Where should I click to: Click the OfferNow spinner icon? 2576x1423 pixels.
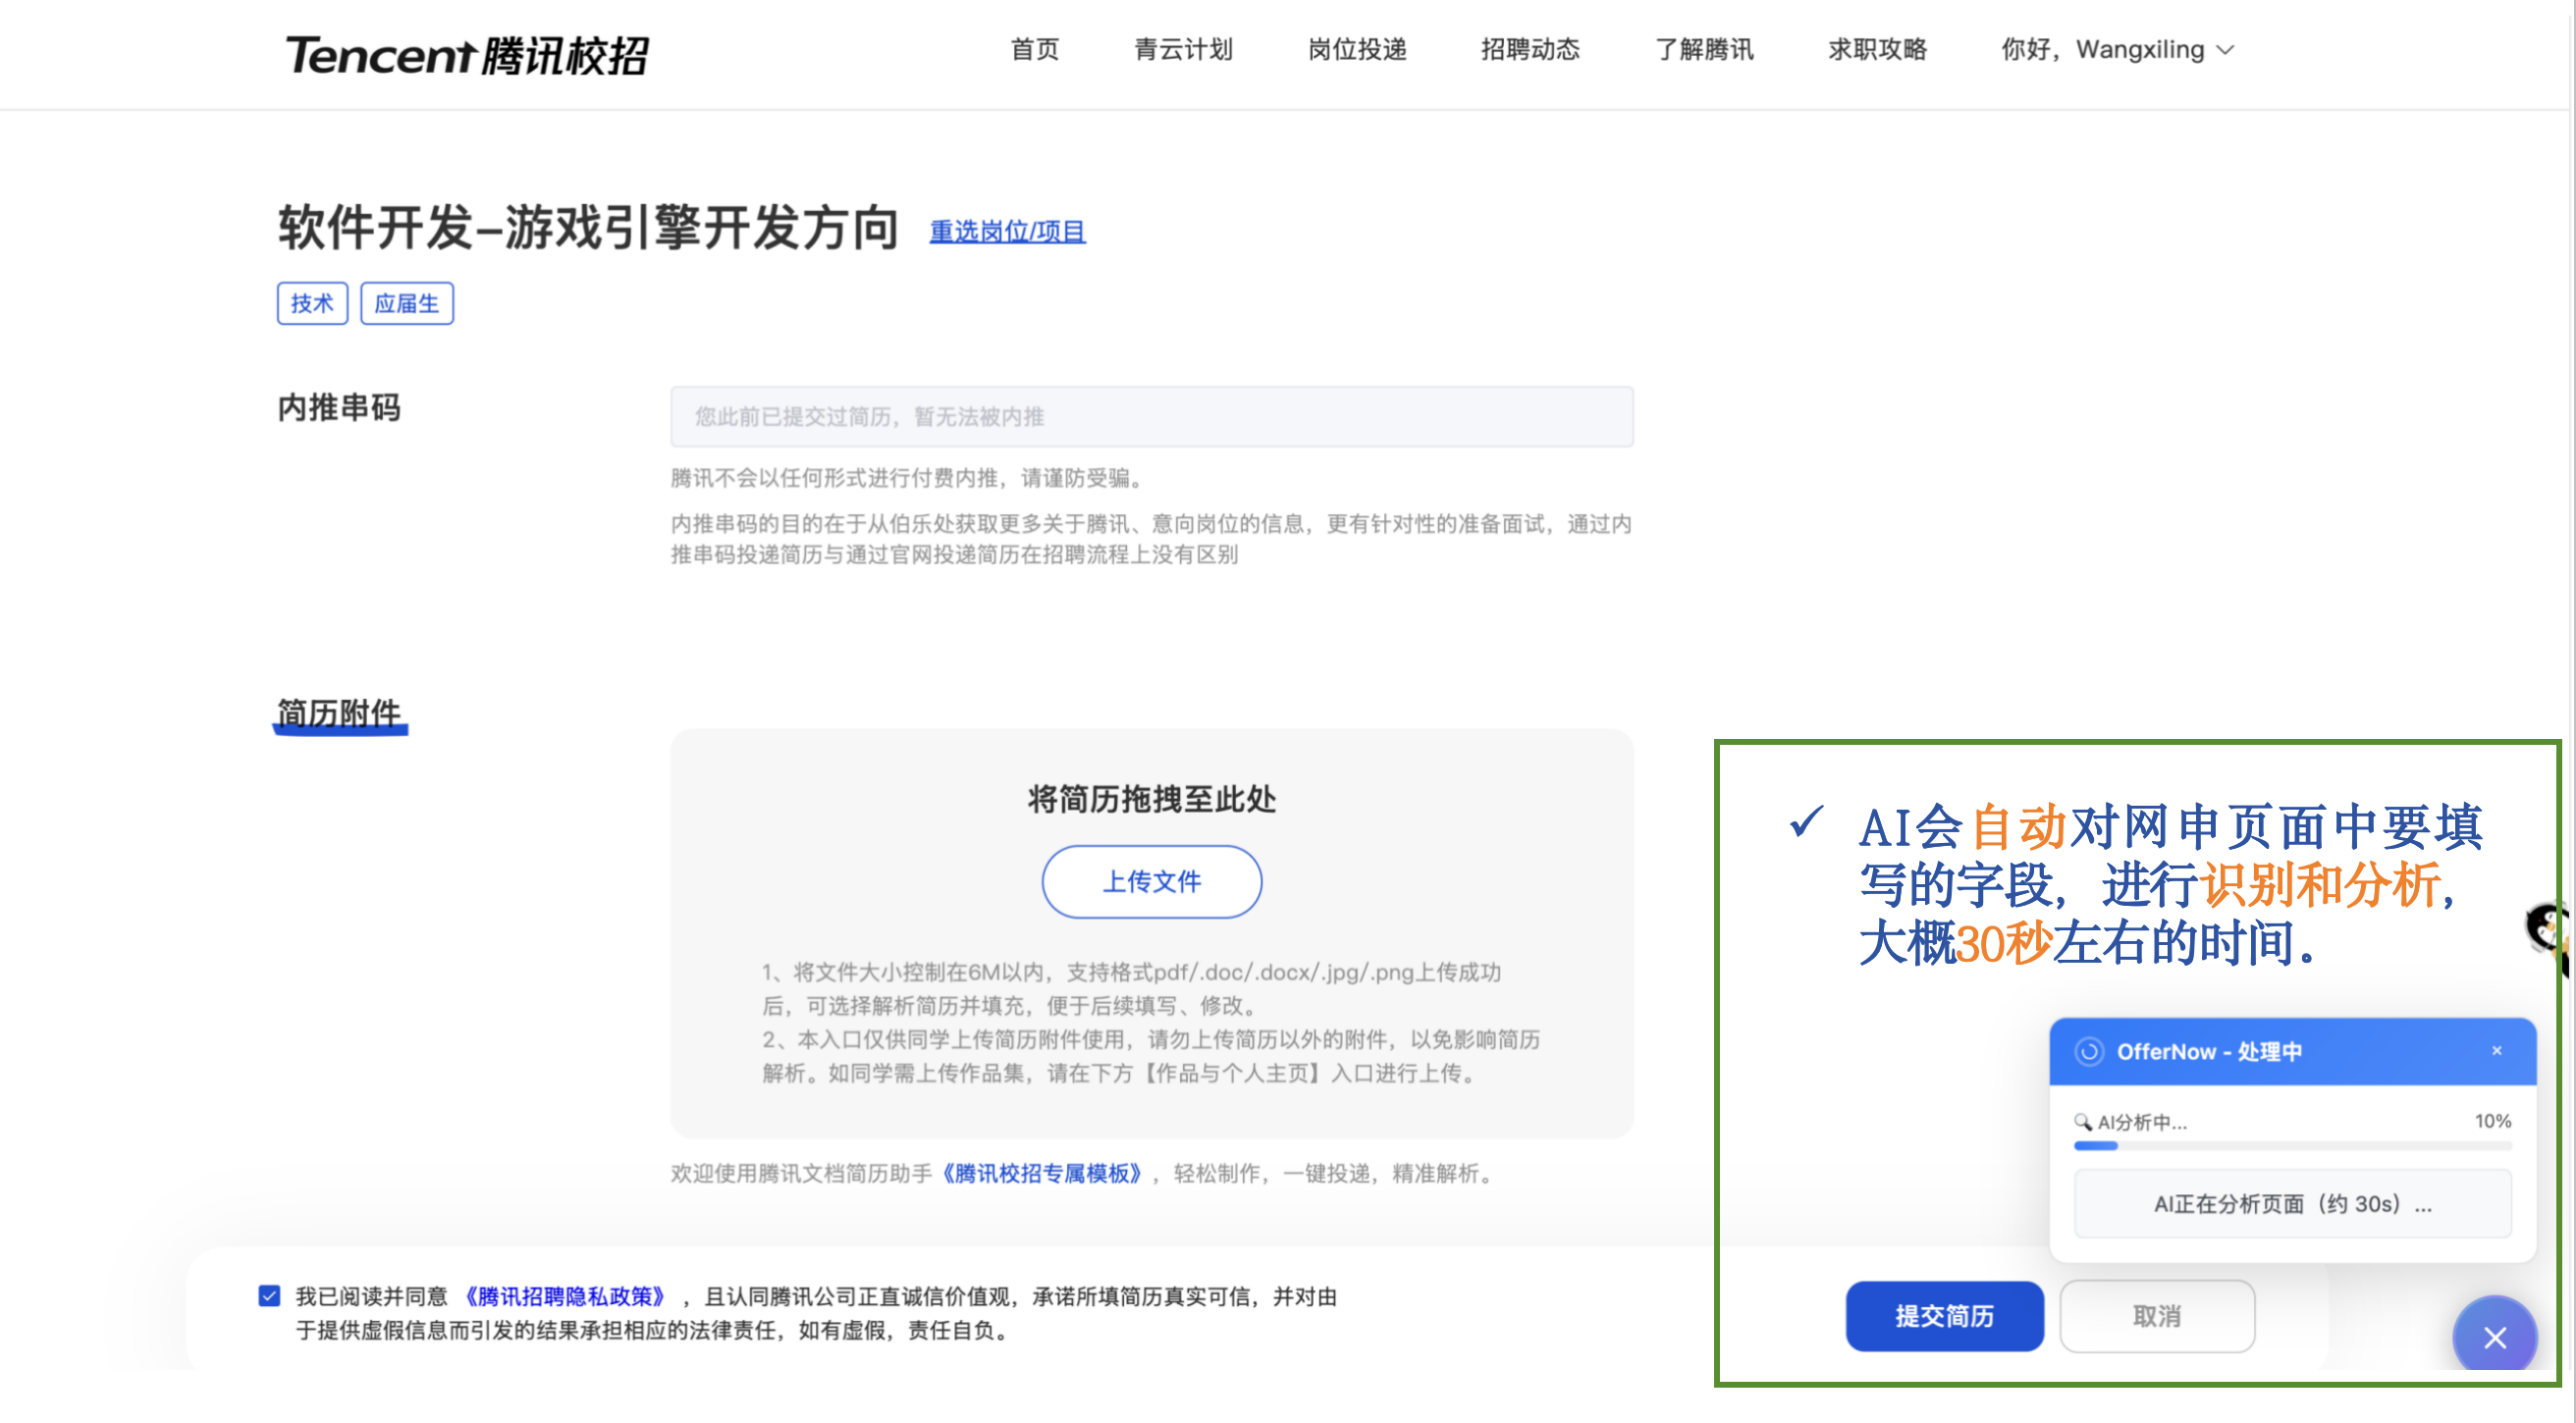pyautogui.click(x=2088, y=1051)
